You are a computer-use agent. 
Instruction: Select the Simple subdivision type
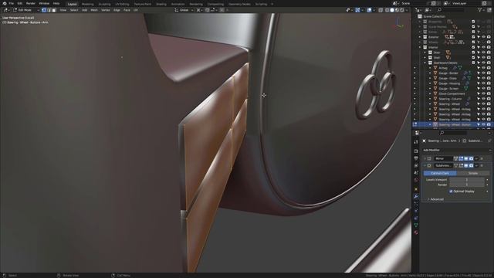473,173
